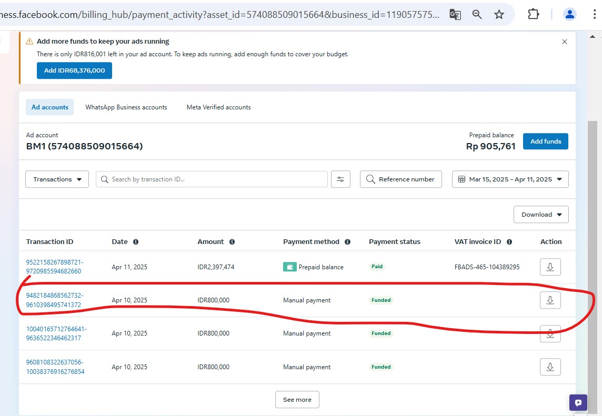Download receipt for transaction 9482184868562732
Image resolution: width=602 pixels, height=416 pixels.
(x=550, y=300)
